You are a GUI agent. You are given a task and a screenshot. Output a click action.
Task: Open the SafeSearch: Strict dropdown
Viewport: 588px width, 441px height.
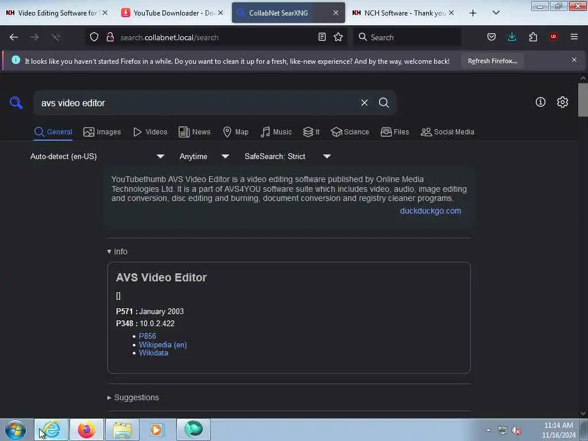pyautogui.click(x=287, y=156)
